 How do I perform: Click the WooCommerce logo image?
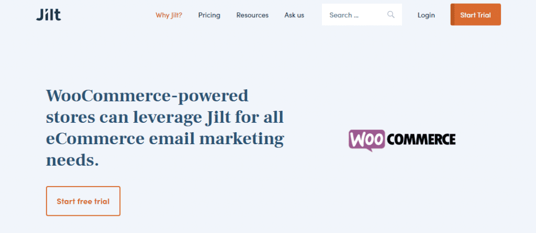[x=402, y=140]
